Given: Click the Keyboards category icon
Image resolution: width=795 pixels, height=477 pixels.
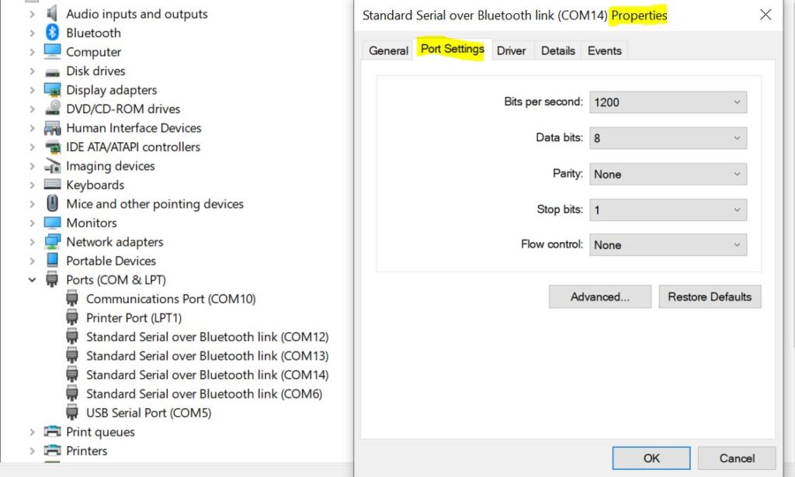Looking at the screenshot, I should tap(52, 185).
